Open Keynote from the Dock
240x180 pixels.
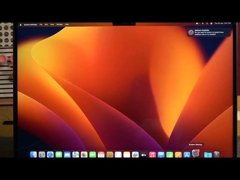[161, 154]
